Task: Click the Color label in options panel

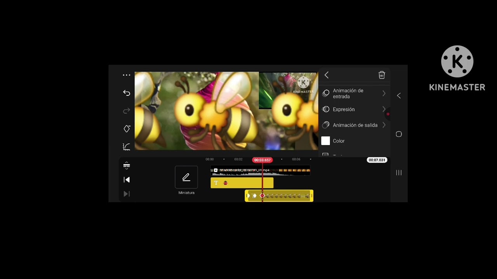Action: coord(339,141)
